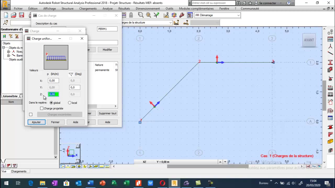Toggle node numbers display at view bottom
Screen dimensions: 335x188
tap(62, 166)
